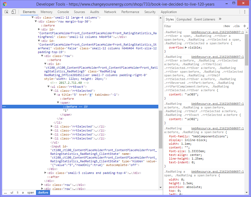Select the ul breadcrumb item
251x197 pixels.
[12, 192]
